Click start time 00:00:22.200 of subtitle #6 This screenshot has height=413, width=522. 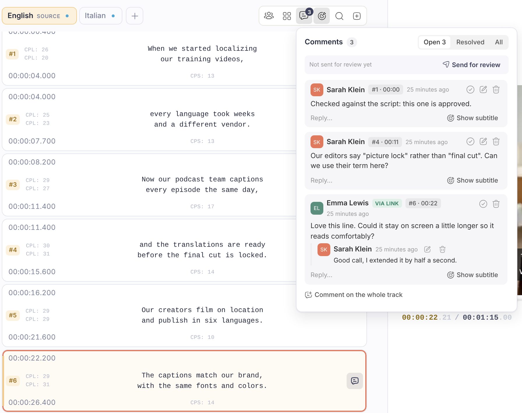click(32, 358)
